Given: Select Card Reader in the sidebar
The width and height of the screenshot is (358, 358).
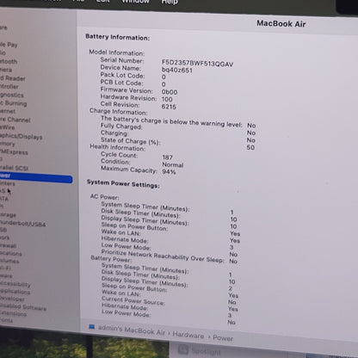Looking at the screenshot, I should click(x=13, y=78).
